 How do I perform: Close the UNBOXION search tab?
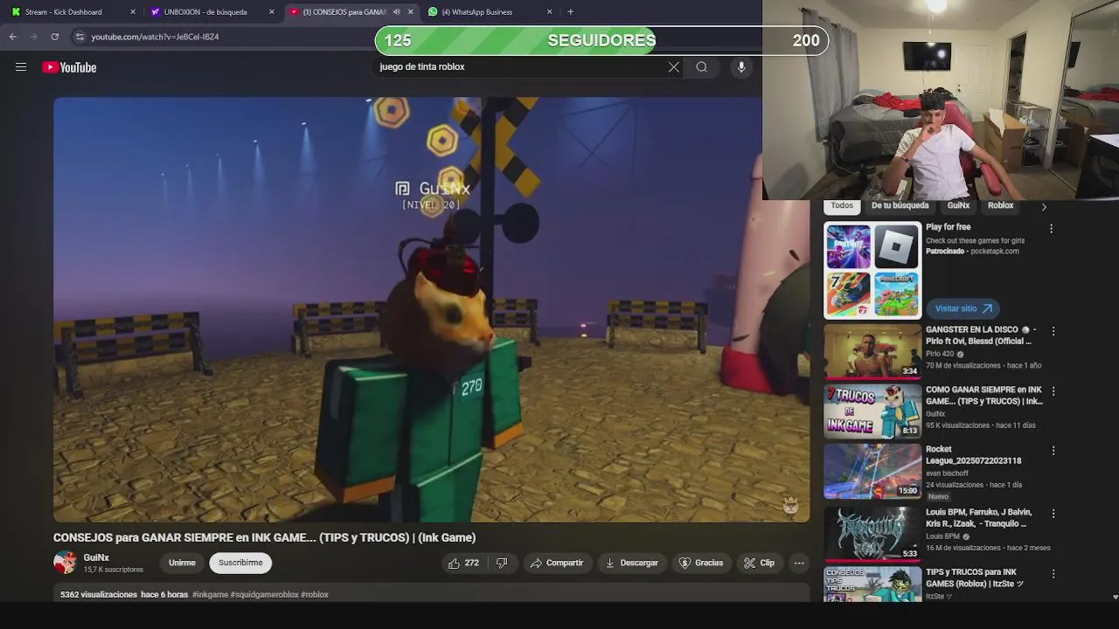coord(272,12)
